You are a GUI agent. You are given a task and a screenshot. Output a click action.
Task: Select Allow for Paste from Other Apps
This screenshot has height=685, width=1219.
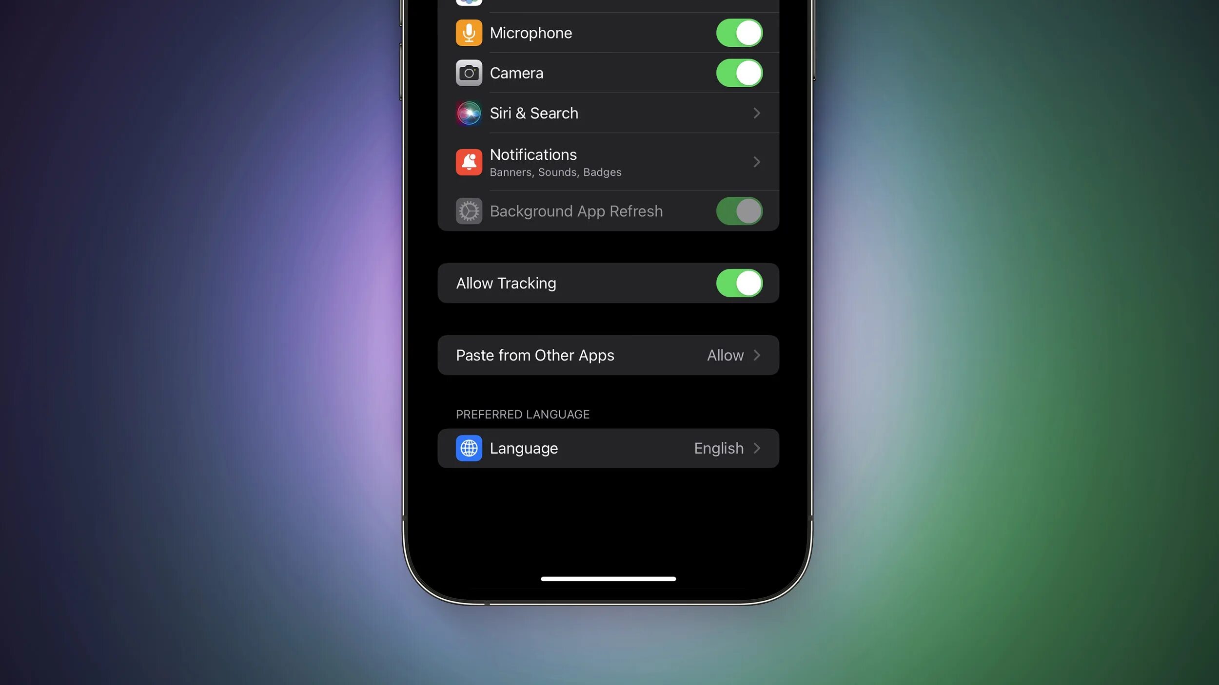tap(725, 355)
